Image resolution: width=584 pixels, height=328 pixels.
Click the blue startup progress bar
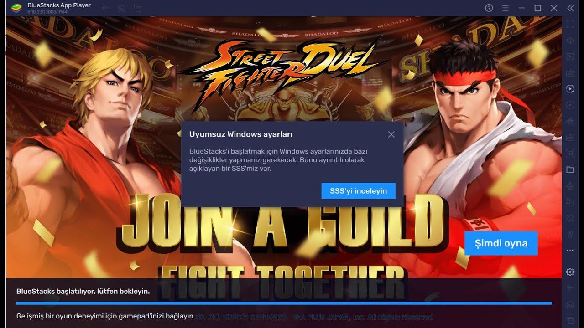(284, 303)
